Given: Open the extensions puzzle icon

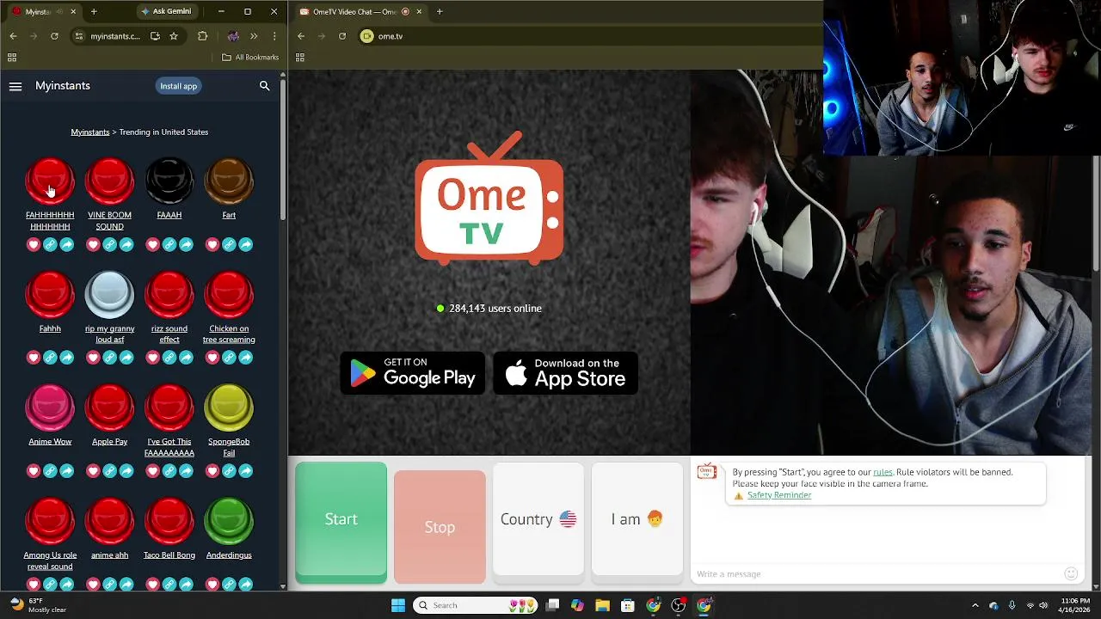Looking at the screenshot, I should click(x=203, y=36).
